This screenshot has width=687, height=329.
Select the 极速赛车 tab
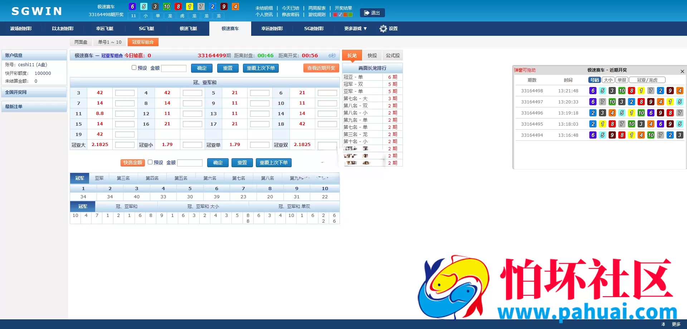[x=230, y=29]
